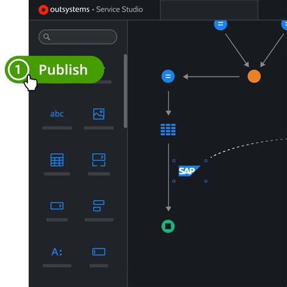The image size is (287, 287).
Task: Select the orange decision node in the flow
Action: [254, 76]
